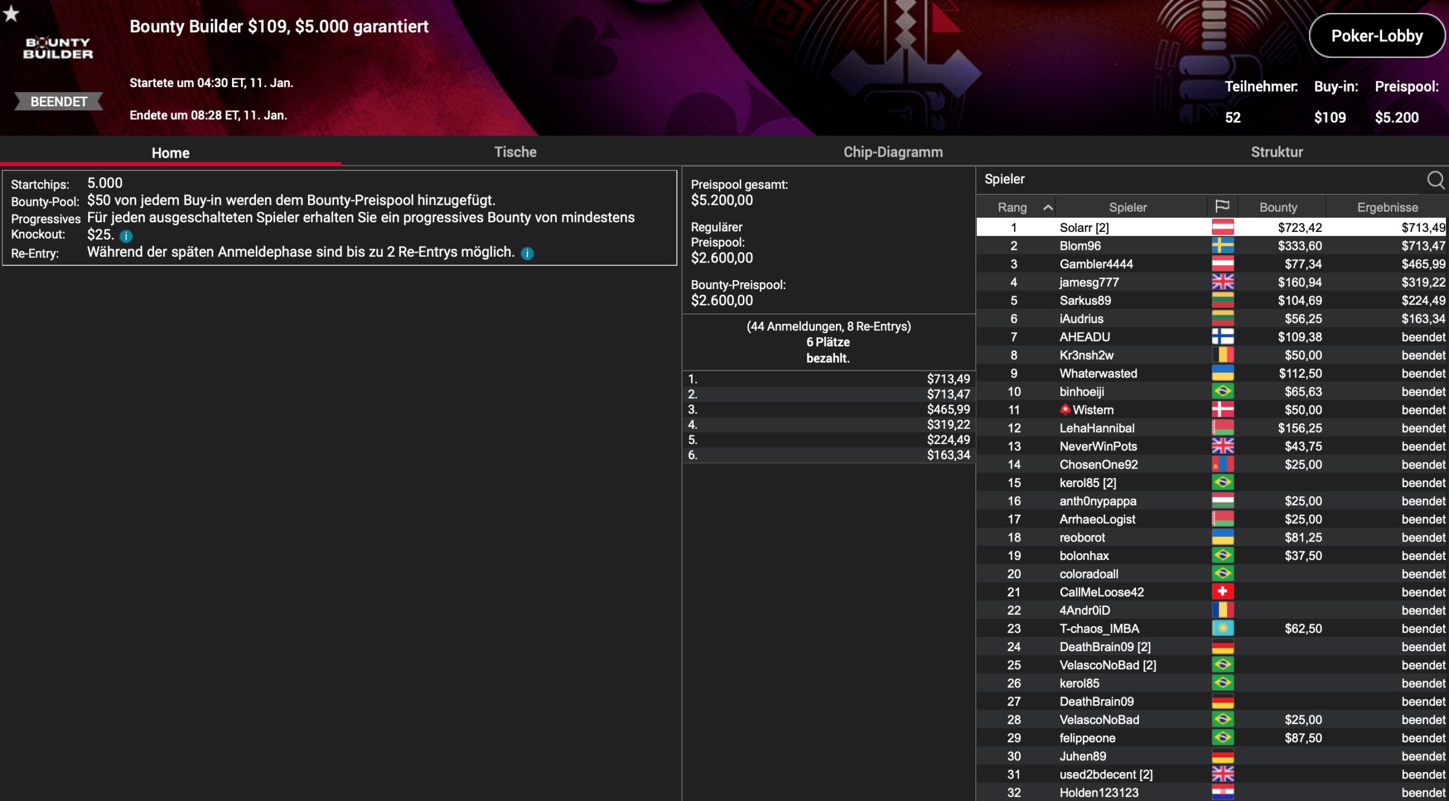Select player jamesg777 in the list

pyautogui.click(x=1089, y=282)
